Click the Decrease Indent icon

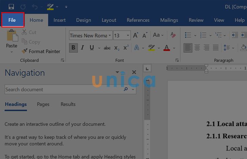click(235, 35)
